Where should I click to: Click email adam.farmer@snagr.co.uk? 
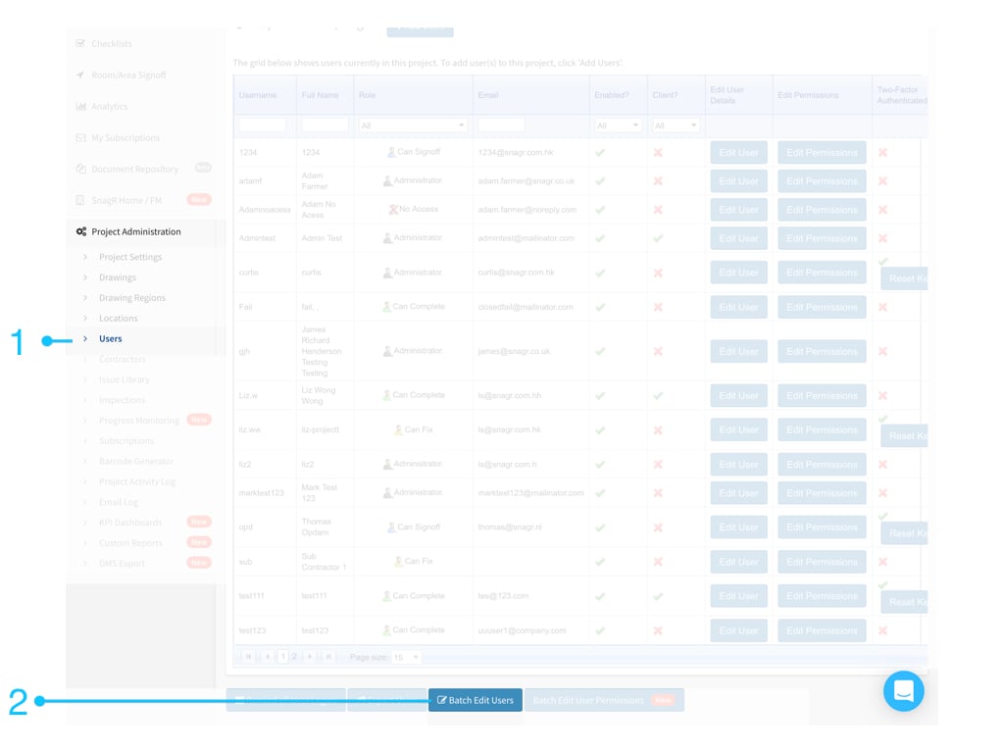tap(527, 181)
